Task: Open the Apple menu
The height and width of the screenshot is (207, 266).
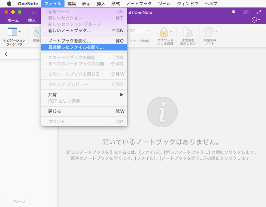Action: [x=9, y=3]
